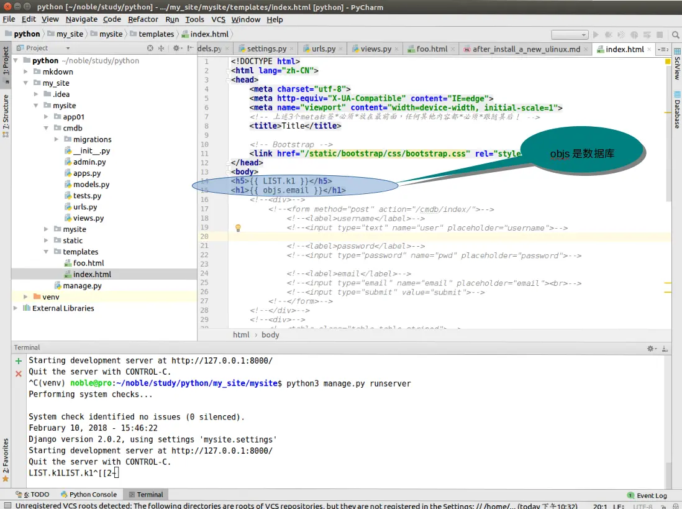This screenshot has height=509, width=682.
Task: Toggle the Database tool window
Action: click(676, 109)
